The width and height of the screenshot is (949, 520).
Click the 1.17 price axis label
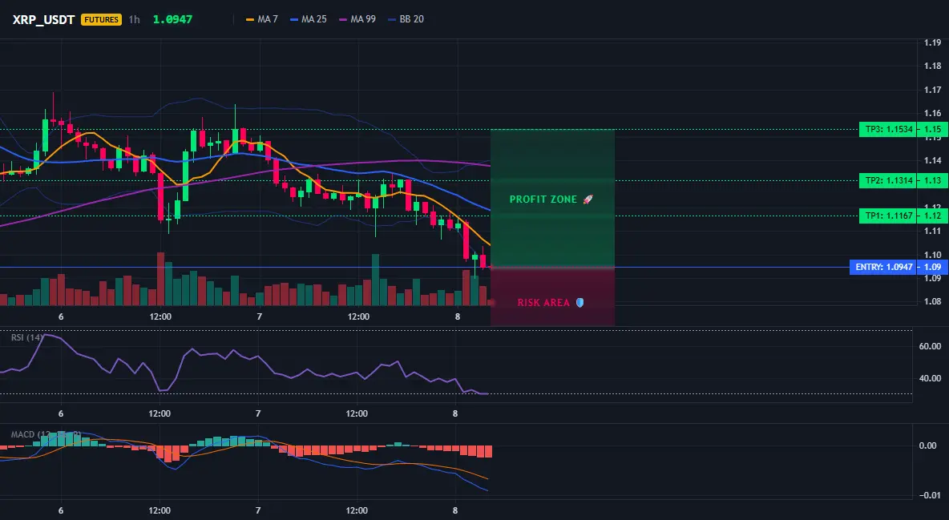(933, 90)
